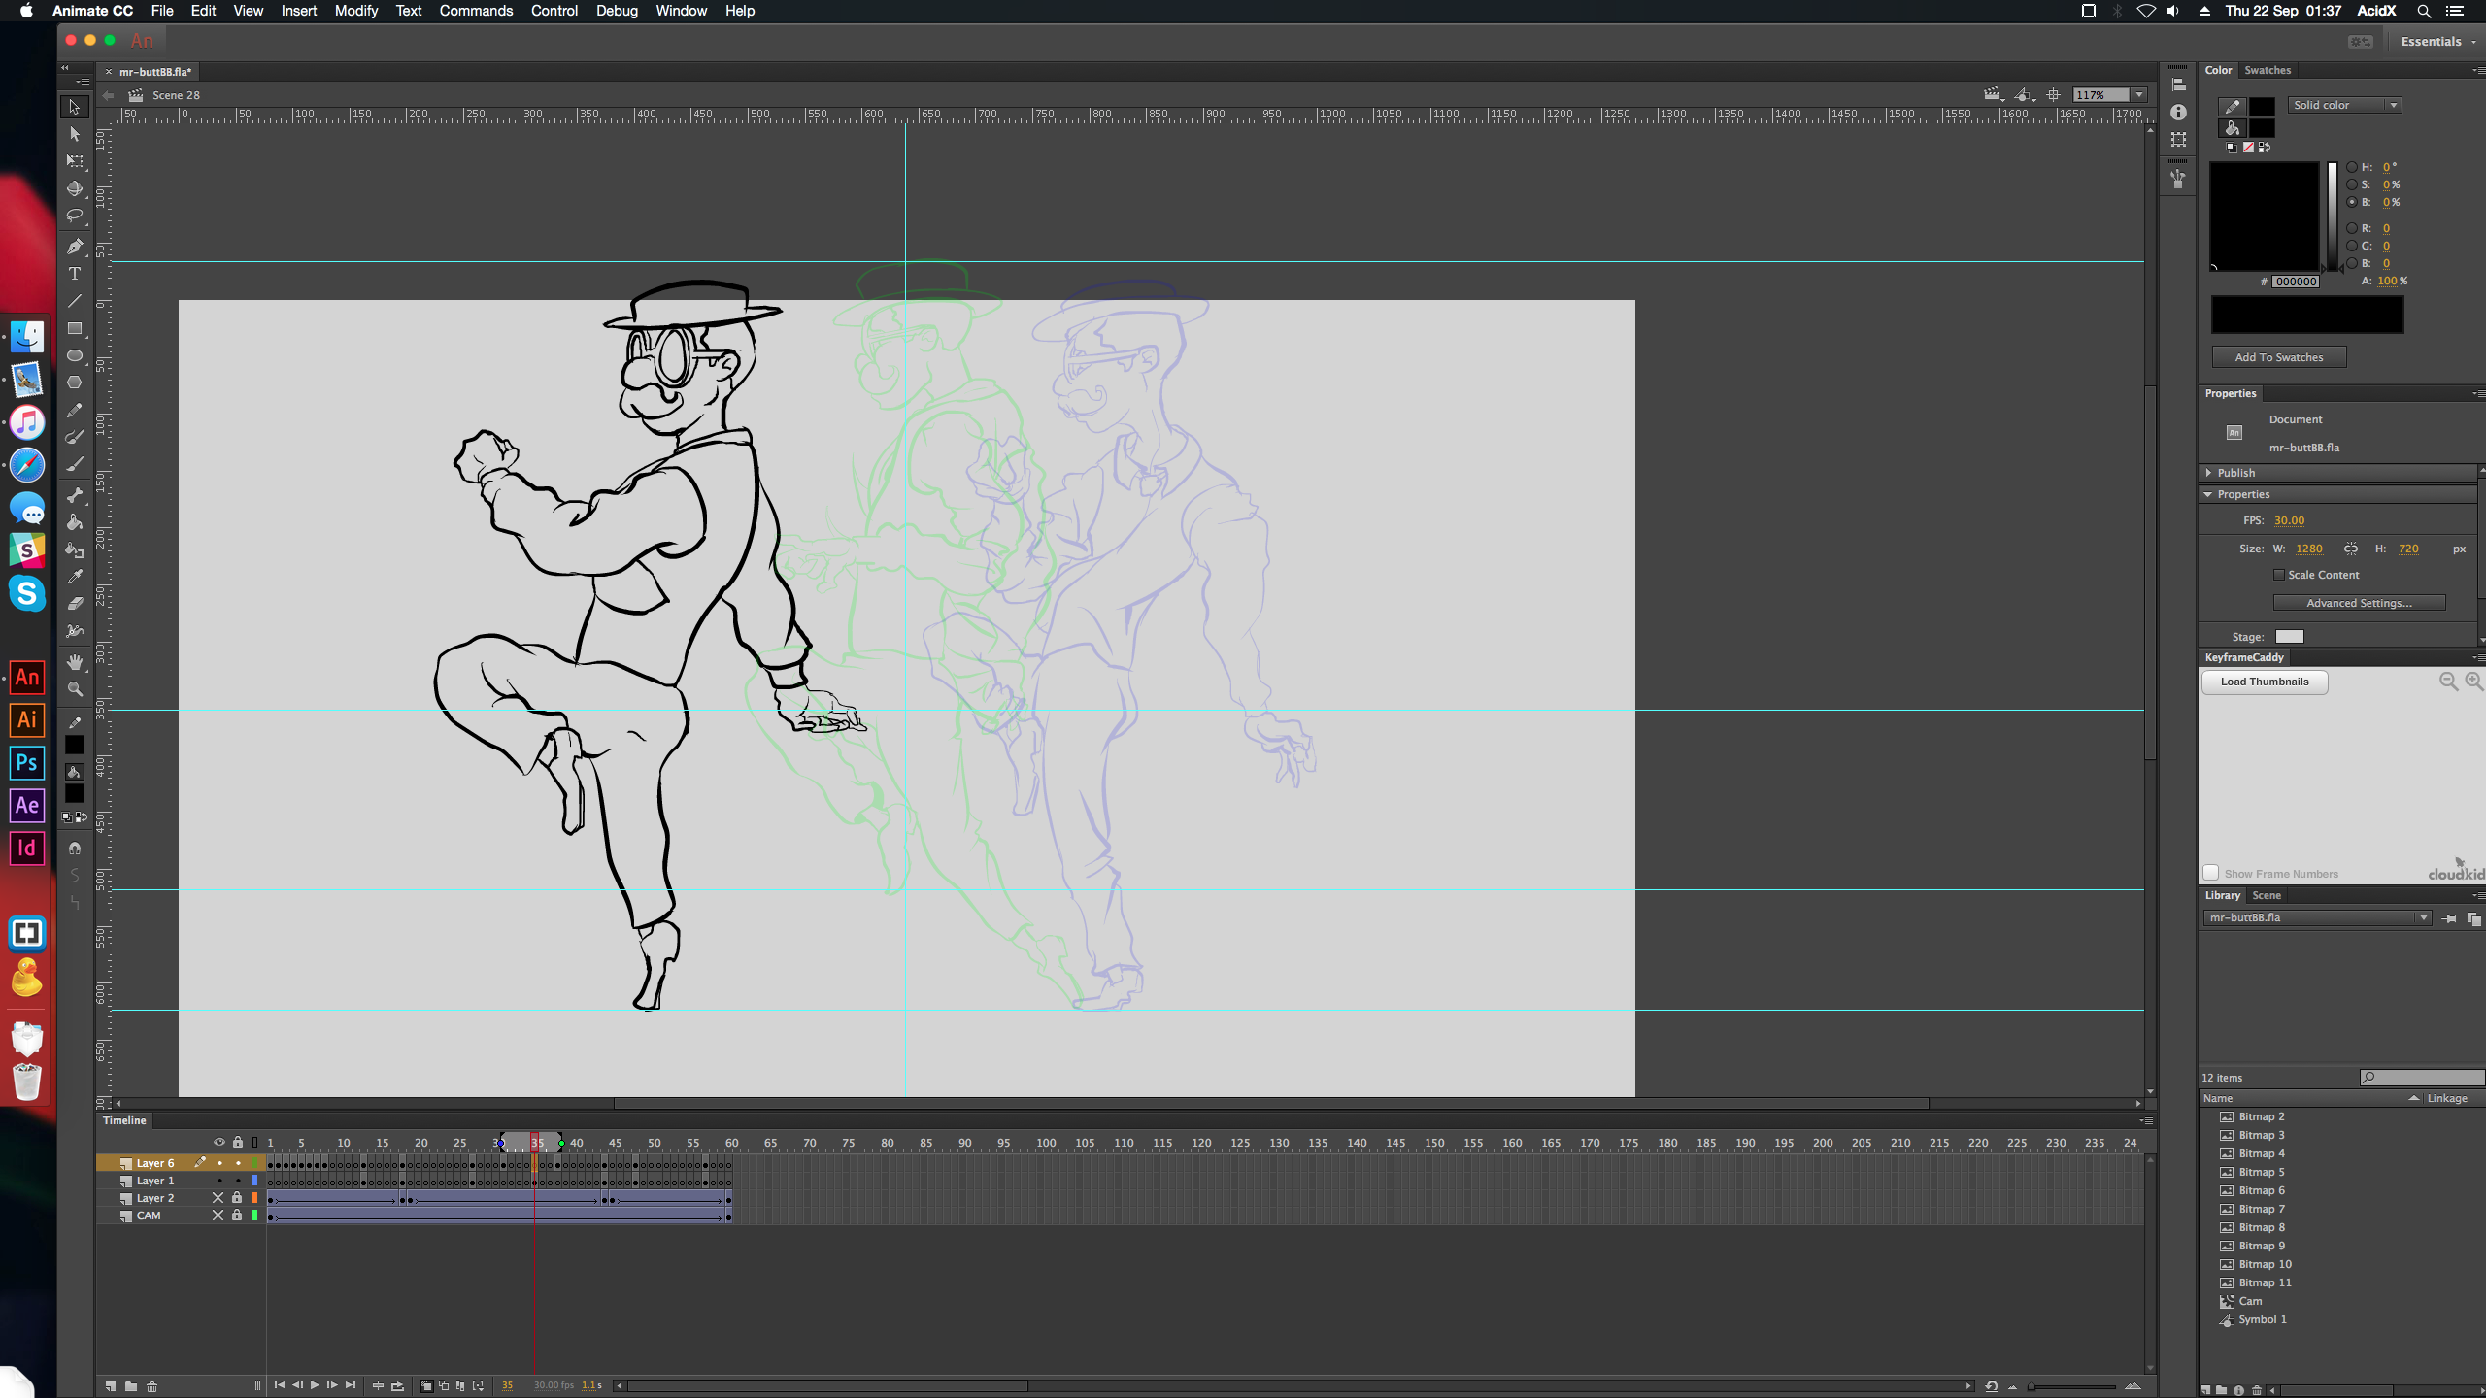Show all layers via eye column header

(218, 1143)
